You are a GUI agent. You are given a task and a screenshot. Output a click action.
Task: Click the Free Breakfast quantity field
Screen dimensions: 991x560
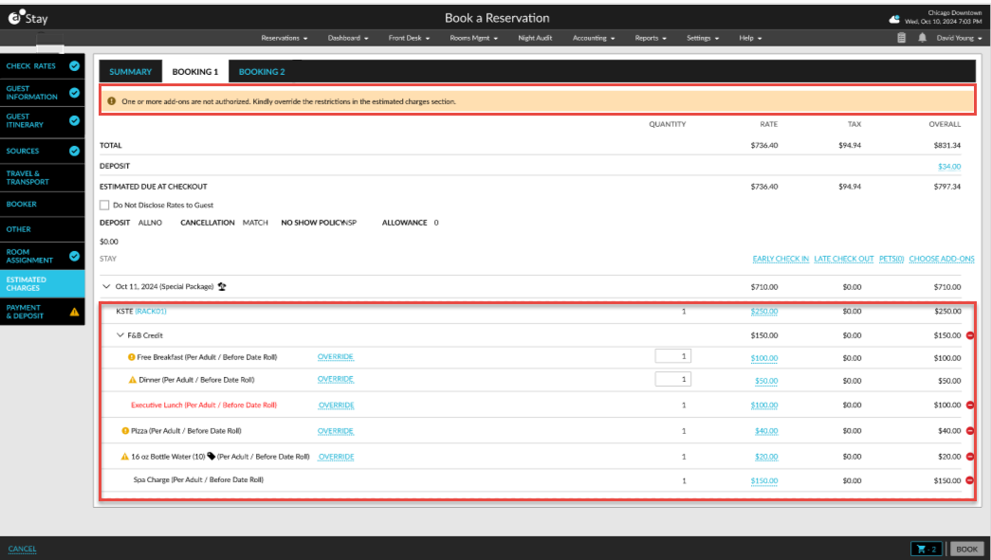pyautogui.click(x=672, y=356)
